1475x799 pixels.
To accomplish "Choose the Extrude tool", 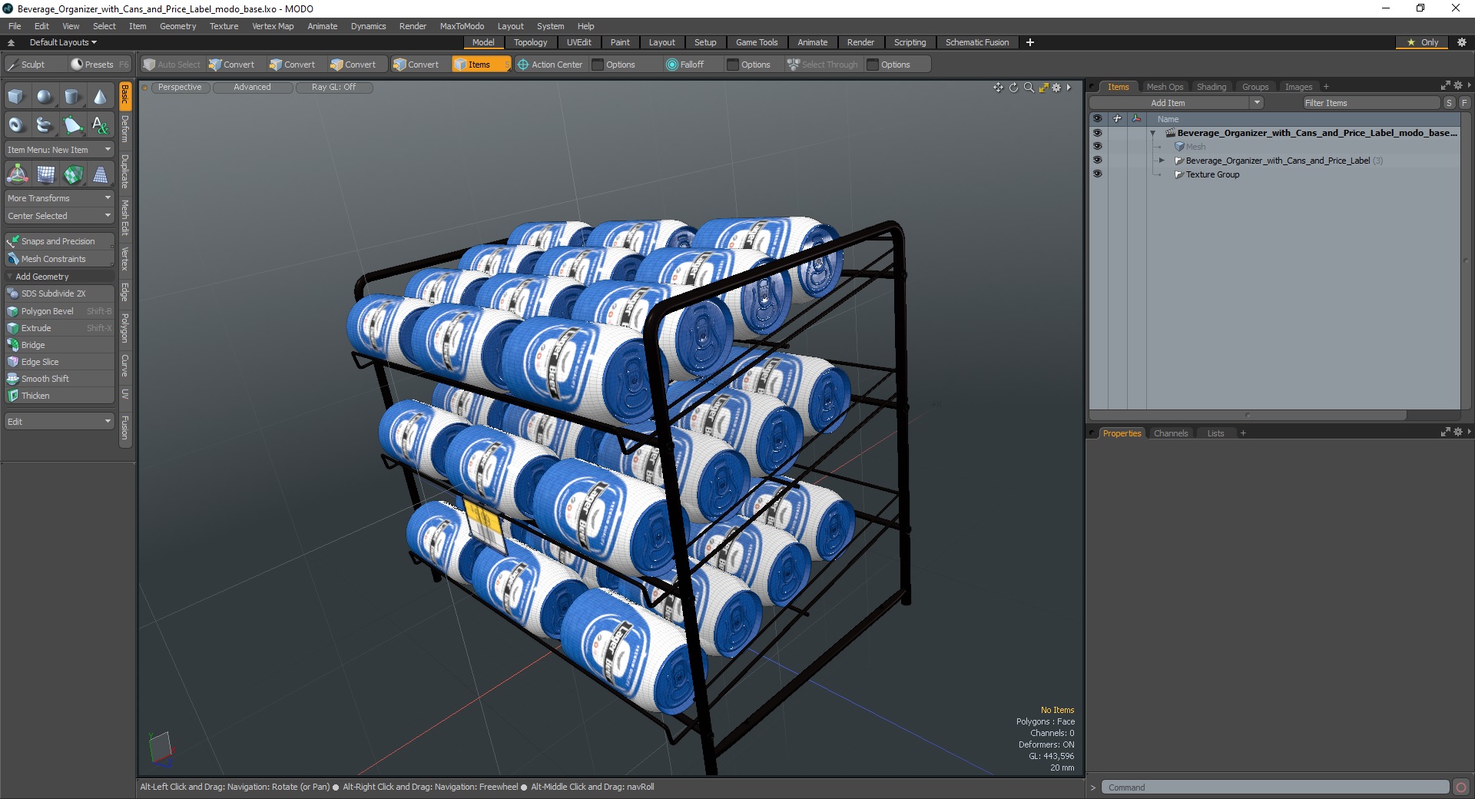I will click(x=60, y=328).
